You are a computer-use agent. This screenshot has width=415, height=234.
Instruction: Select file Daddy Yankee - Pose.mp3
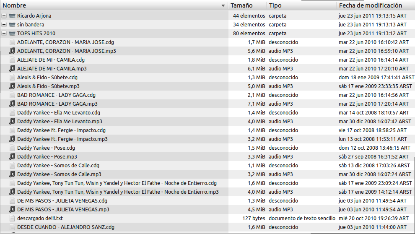[x=47, y=156]
